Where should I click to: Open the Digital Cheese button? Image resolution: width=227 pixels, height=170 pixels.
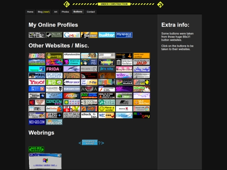pyautogui.click(x=71, y=62)
